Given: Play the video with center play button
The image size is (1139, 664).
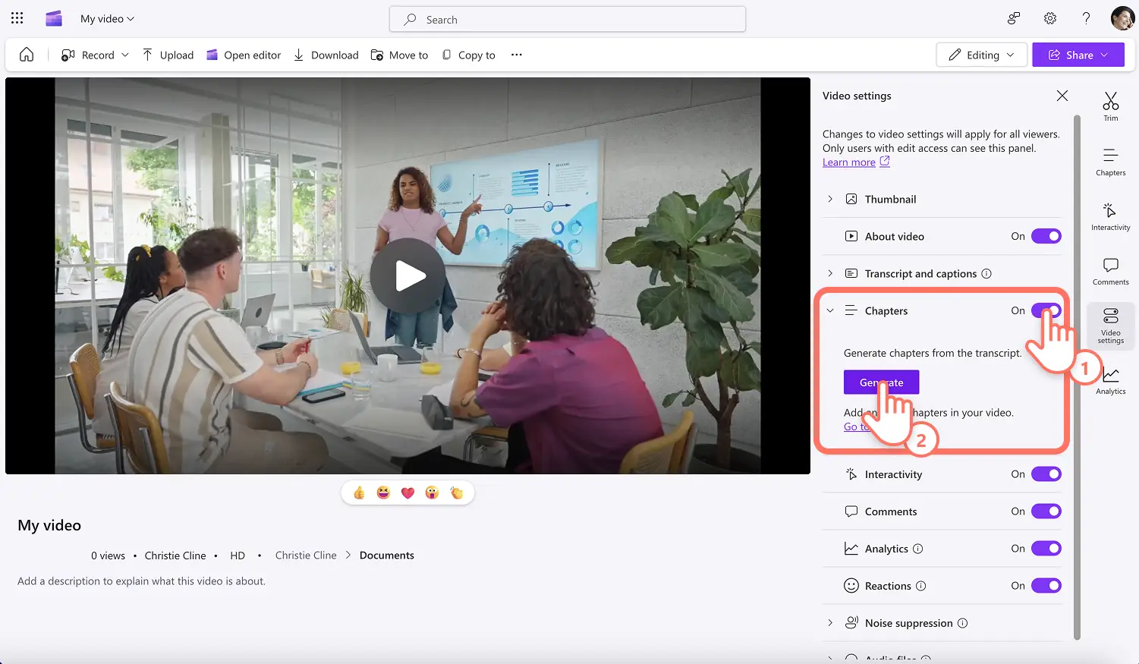Looking at the screenshot, I should click(x=408, y=275).
